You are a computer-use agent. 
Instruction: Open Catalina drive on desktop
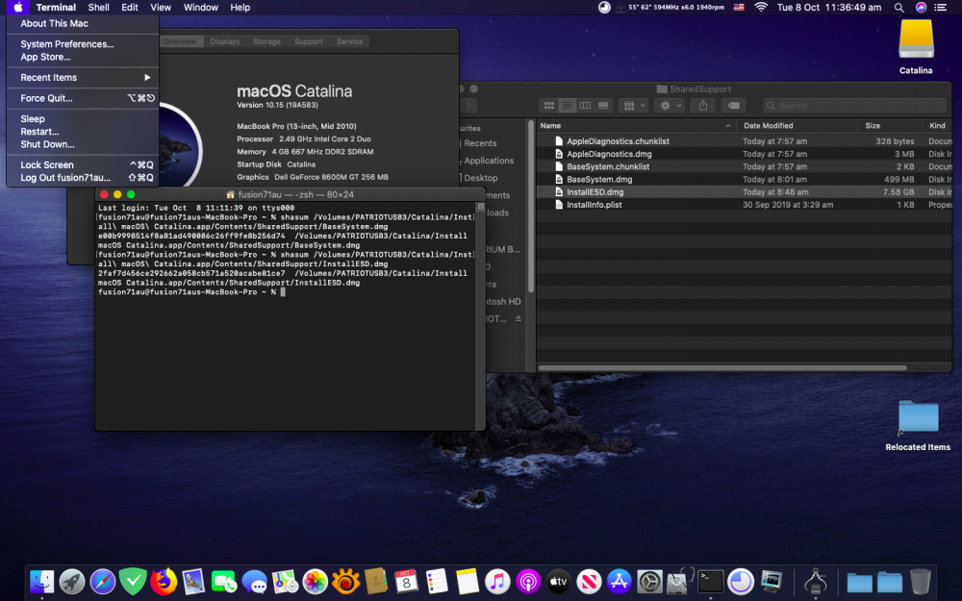pos(916,46)
